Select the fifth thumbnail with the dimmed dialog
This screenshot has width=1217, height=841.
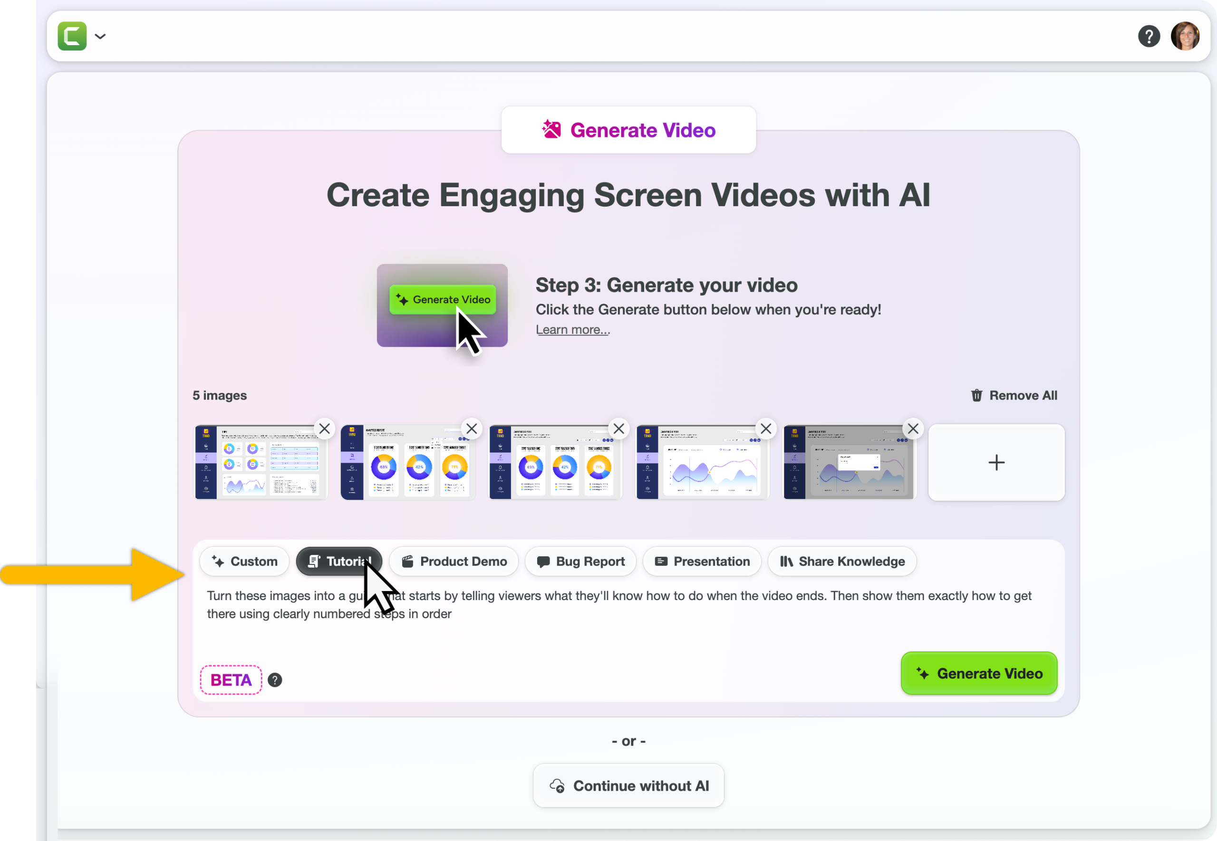[x=850, y=462]
